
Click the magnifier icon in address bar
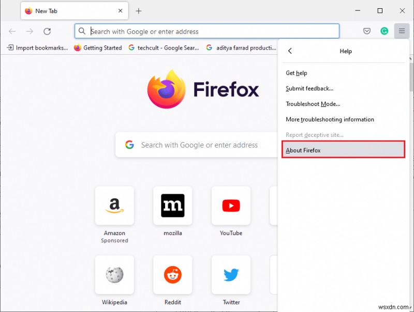coord(82,31)
